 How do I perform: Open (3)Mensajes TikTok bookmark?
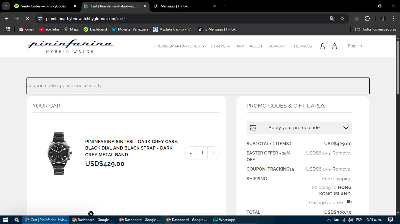pos(217,29)
